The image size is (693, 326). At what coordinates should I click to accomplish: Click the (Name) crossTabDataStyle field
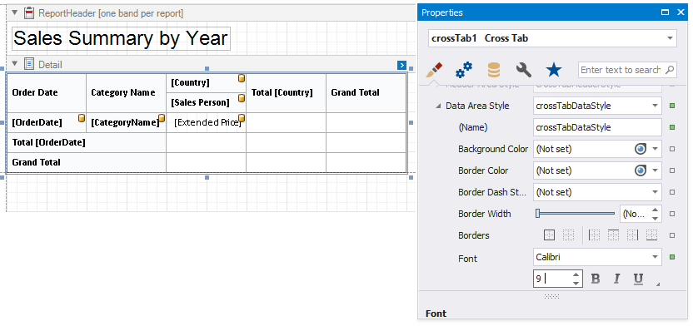tap(597, 127)
